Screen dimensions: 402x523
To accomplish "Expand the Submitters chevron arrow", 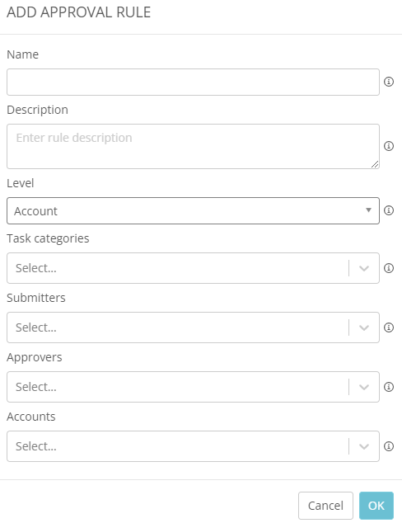I will (x=364, y=327).
